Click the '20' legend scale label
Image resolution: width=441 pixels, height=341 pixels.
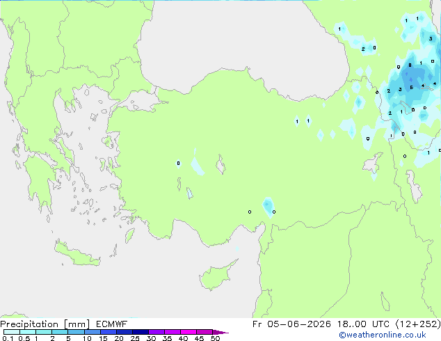coord(119,338)
